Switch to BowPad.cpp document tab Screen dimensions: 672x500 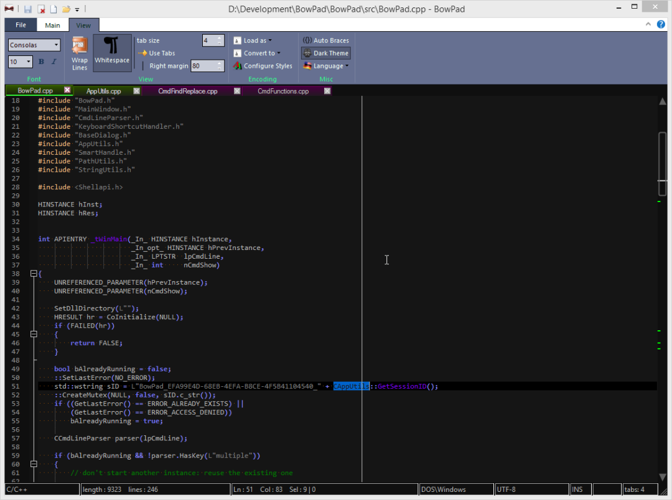[35, 91]
